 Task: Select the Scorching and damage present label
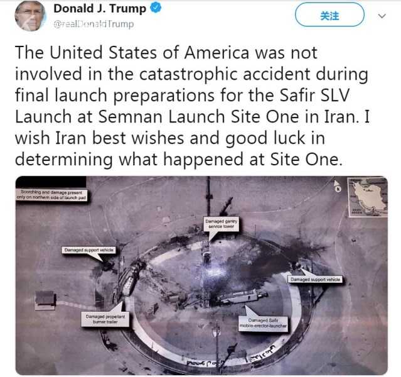point(51,195)
